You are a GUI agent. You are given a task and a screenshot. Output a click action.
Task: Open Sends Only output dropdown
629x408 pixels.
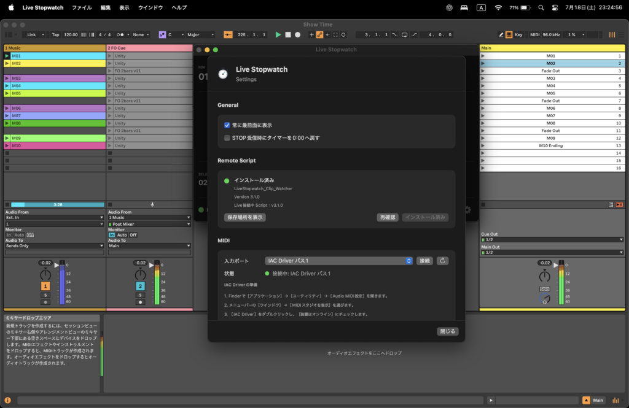pyautogui.click(x=55, y=245)
